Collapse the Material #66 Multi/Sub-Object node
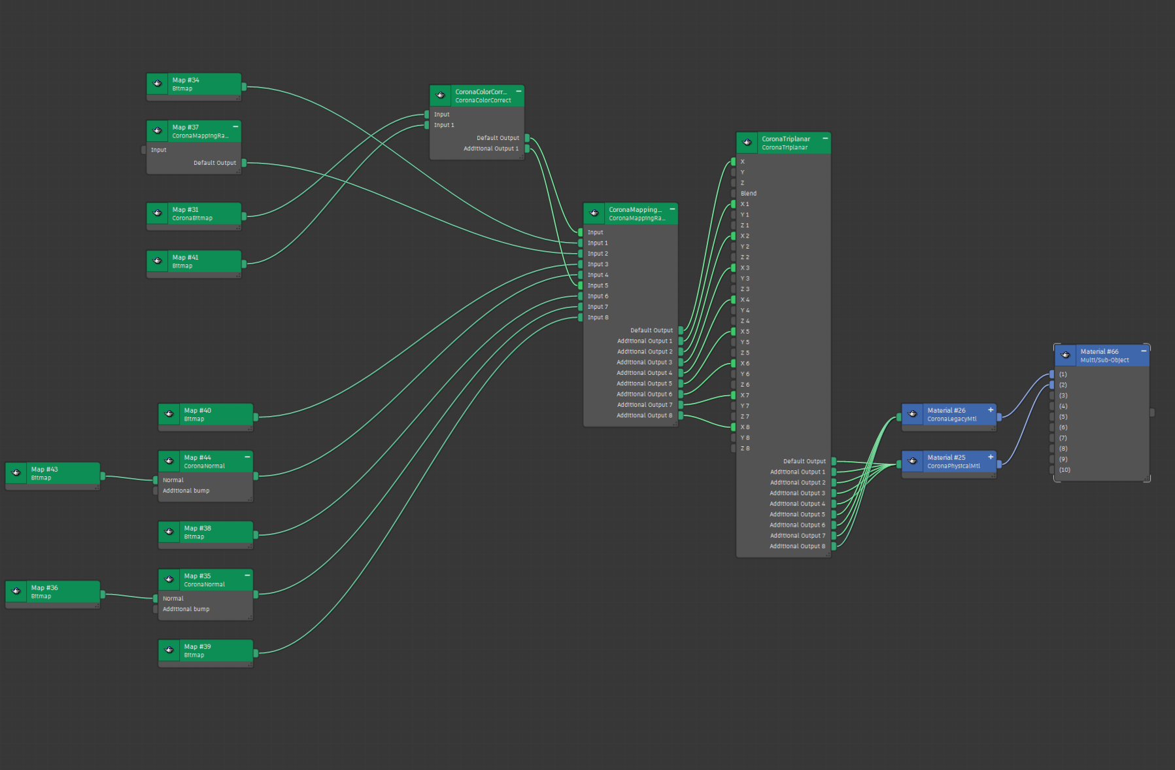 1144,351
